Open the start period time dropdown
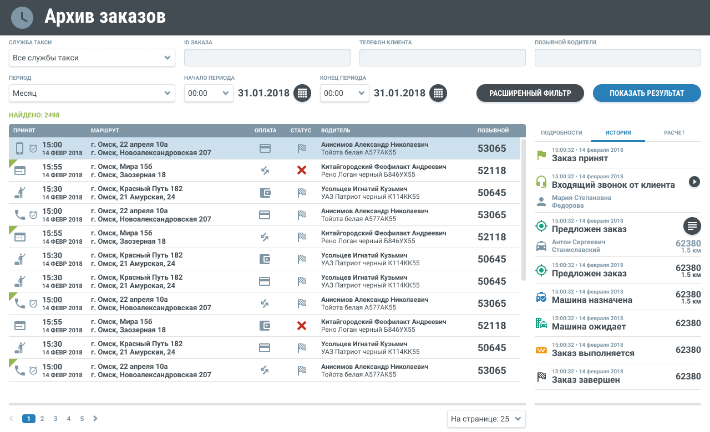The width and height of the screenshot is (710, 432). click(x=209, y=93)
